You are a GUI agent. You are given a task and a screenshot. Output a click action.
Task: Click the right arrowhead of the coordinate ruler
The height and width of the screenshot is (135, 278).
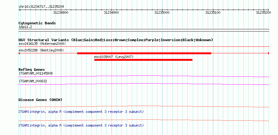(268, 10)
